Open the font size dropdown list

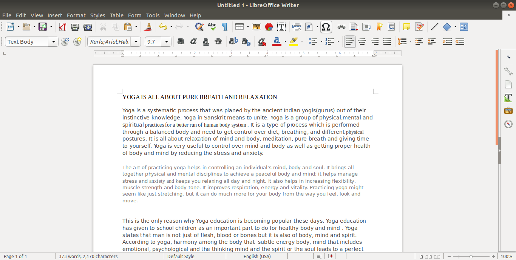pyautogui.click(x=167, y=42)
